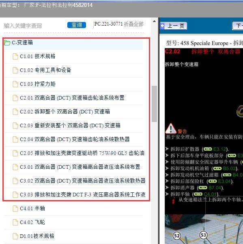Click document icon beside C1.03 拧紧力矩
Image resolution: width=243 pixels, height=244 pixels.
[x=15, y=84]
